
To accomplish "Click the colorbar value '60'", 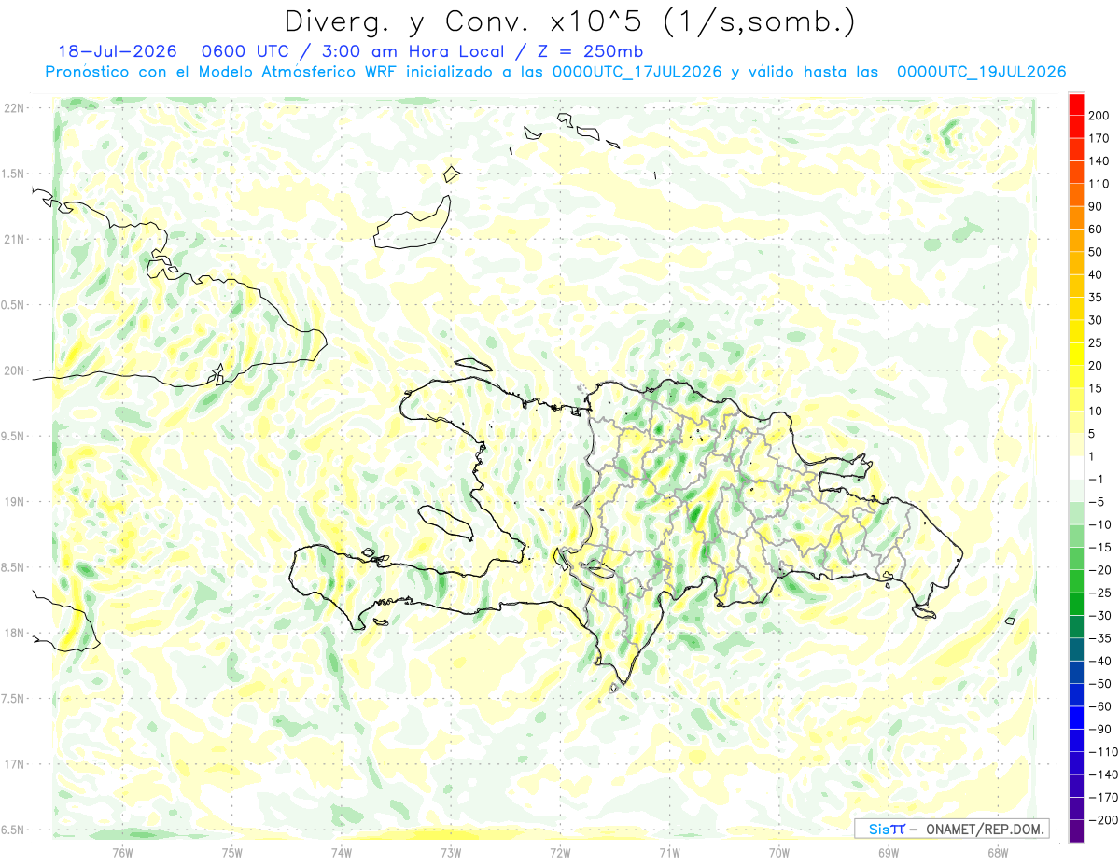I will 1097,229.
